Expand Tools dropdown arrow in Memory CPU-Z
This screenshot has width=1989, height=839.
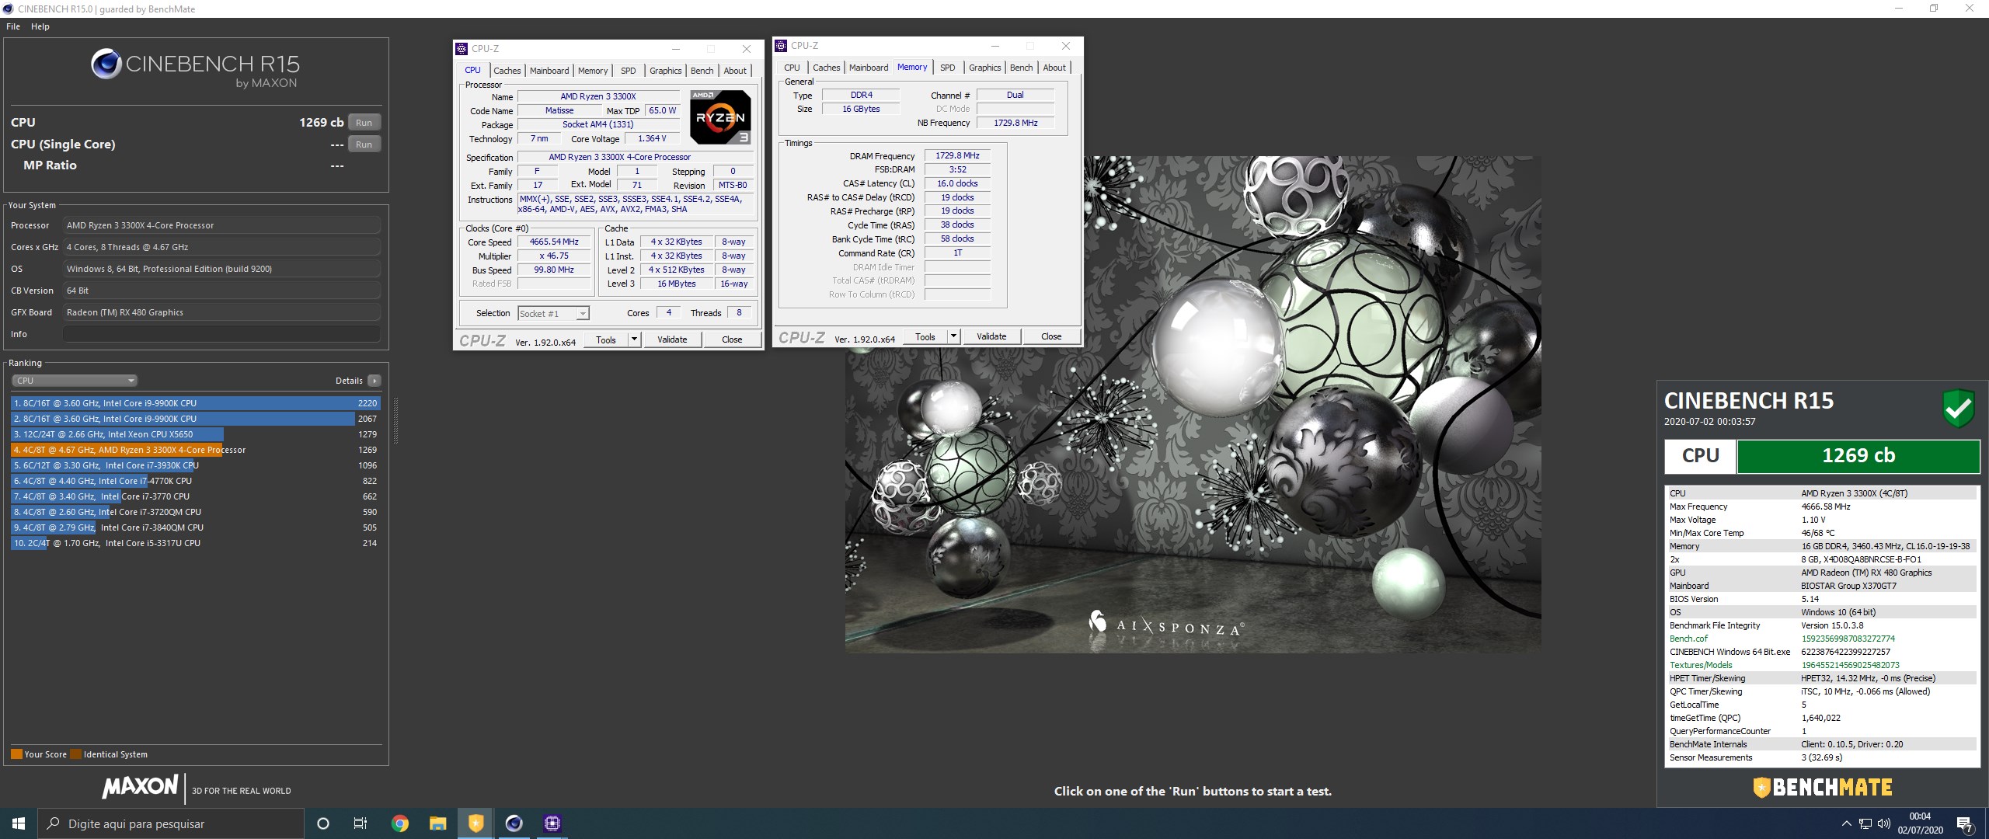(953, 336)
